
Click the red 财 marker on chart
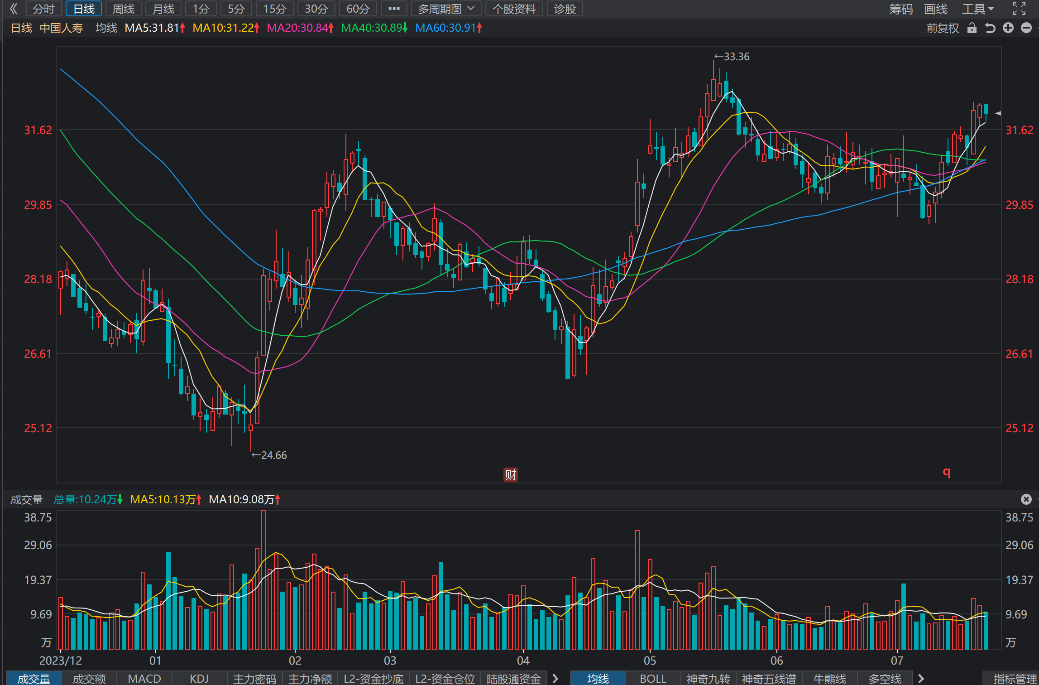coord(511,474)
